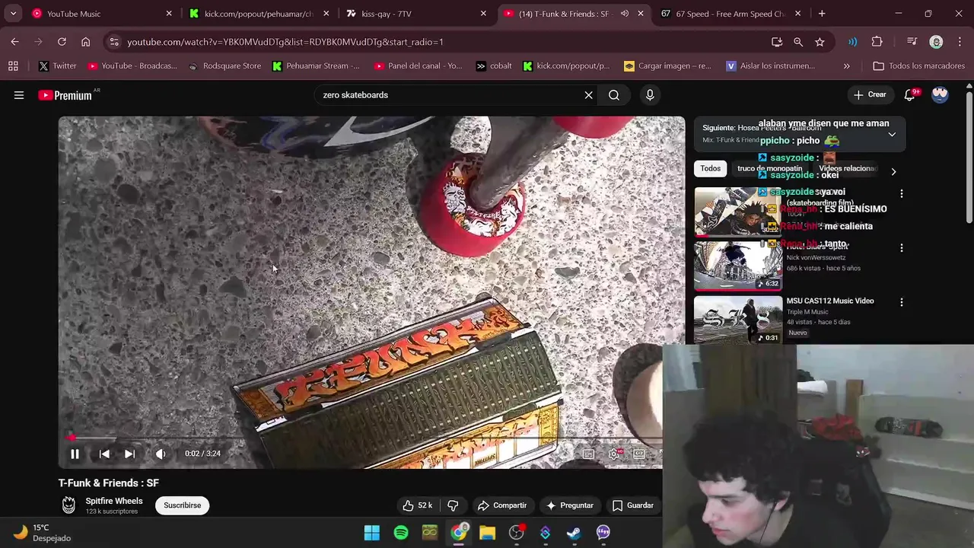
Task: Open Chrome three-dot menu
Action: point(960,42)
